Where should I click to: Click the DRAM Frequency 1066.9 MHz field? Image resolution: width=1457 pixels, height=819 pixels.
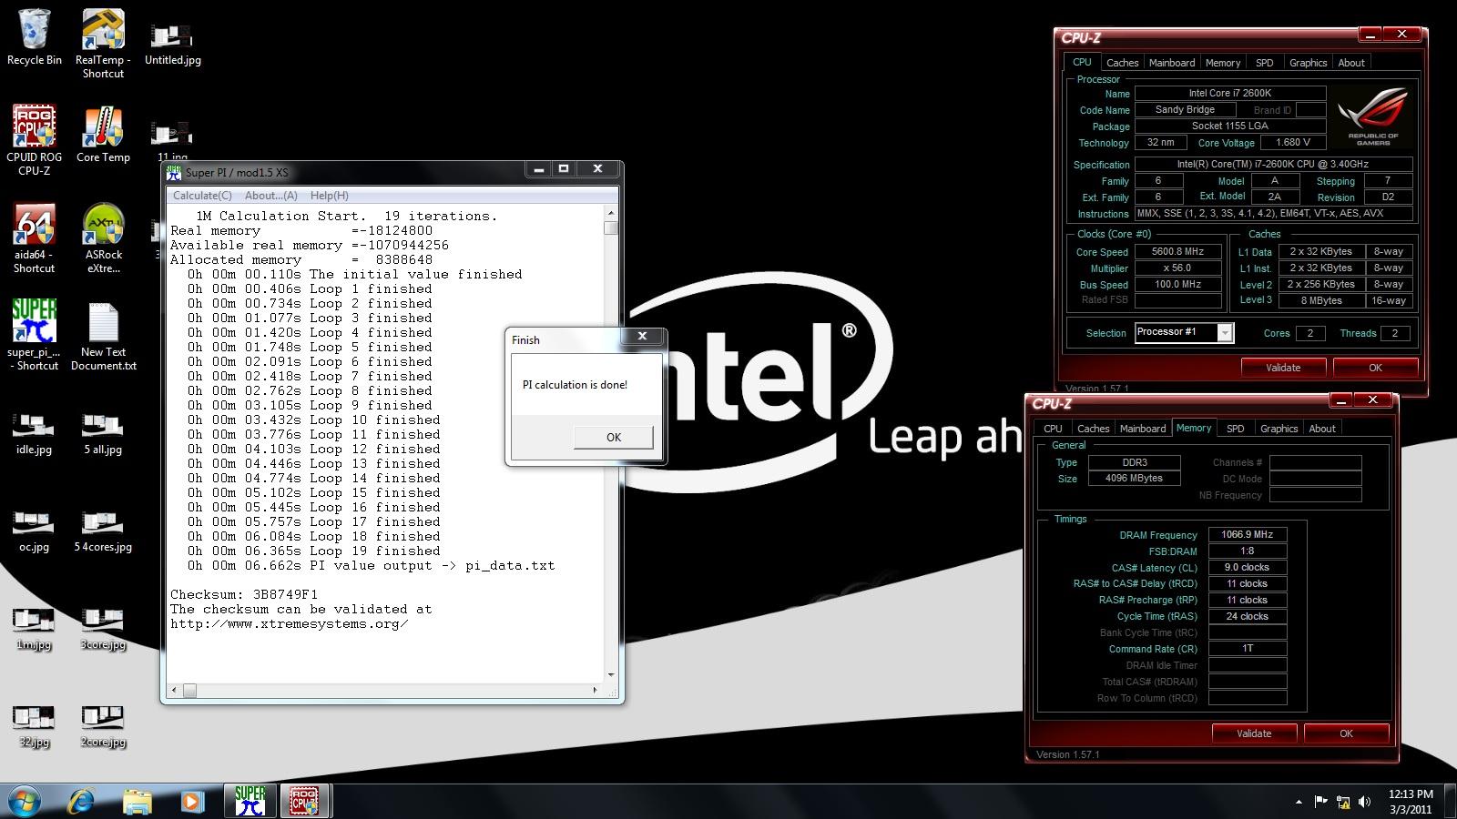1248,534
